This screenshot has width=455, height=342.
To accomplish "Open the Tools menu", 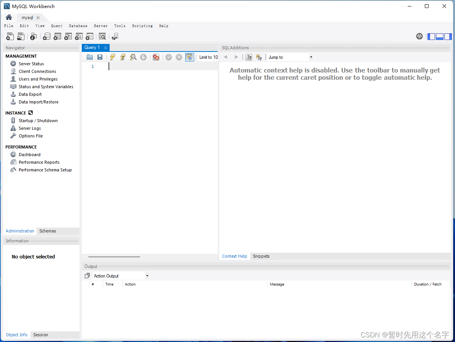I will pyautogui.click(x=120, y=26).
